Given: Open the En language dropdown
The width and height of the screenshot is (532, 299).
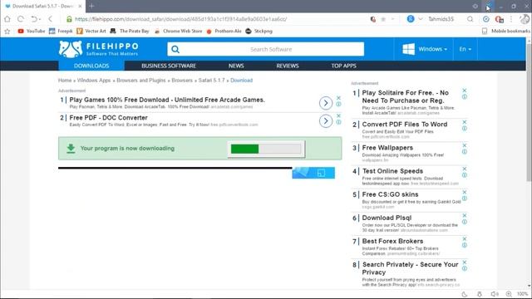Looking at the screenshot, I should 465,49.
